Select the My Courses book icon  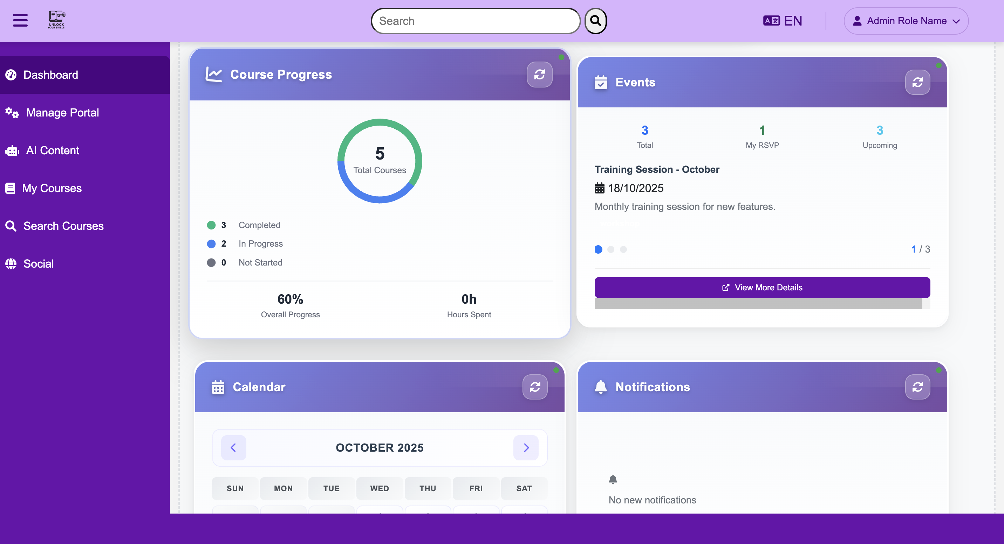[11, 188]
